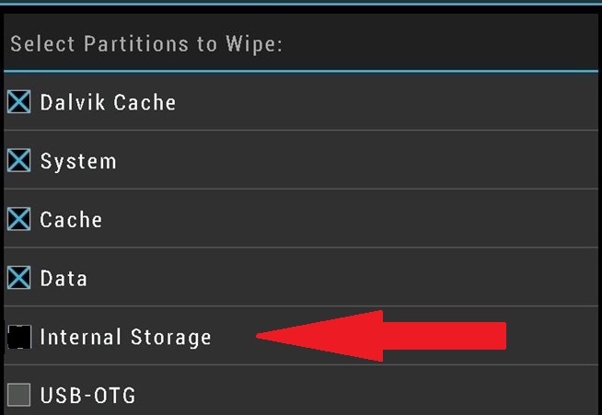This screenshot has width=602, height=415.
Task: Click empty space right of the USB-OTG label
Action: point(368,396)
